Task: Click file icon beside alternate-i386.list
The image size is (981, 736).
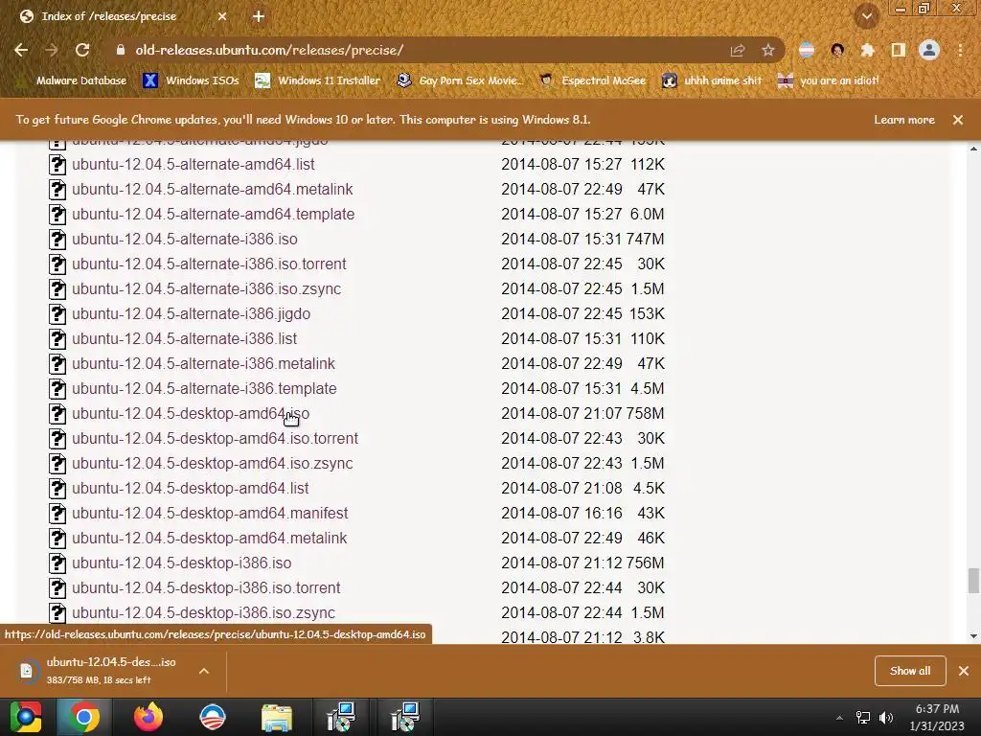Action: pyautogui.click(x=57, y=339)
